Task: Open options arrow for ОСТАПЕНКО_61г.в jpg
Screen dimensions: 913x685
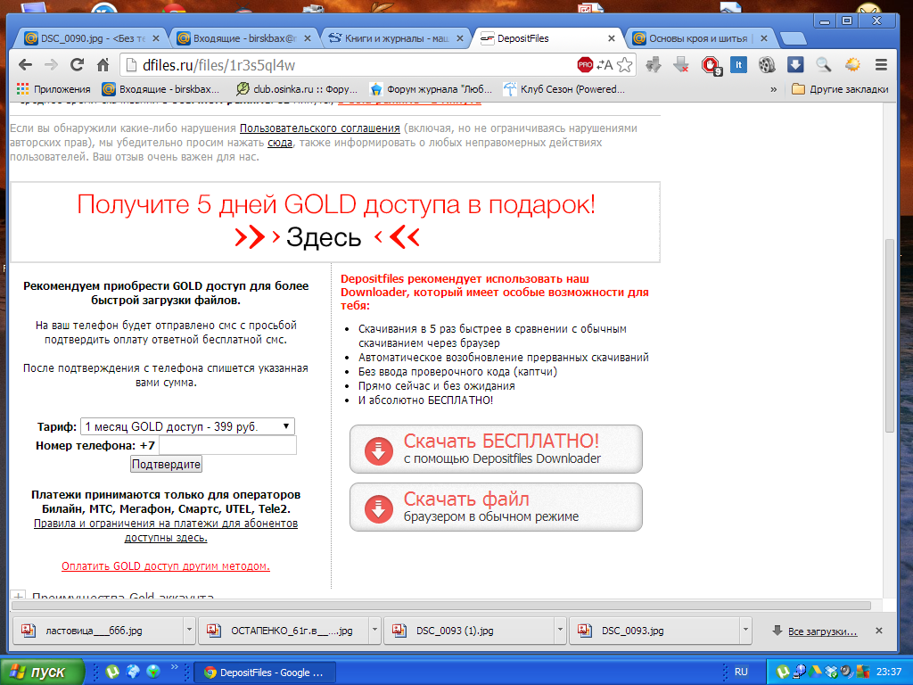Action: 375,631
